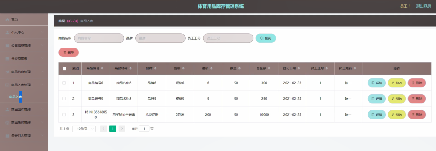
Task: Click the cell 羽毛球拍全碳素
Action: point(124,115)
